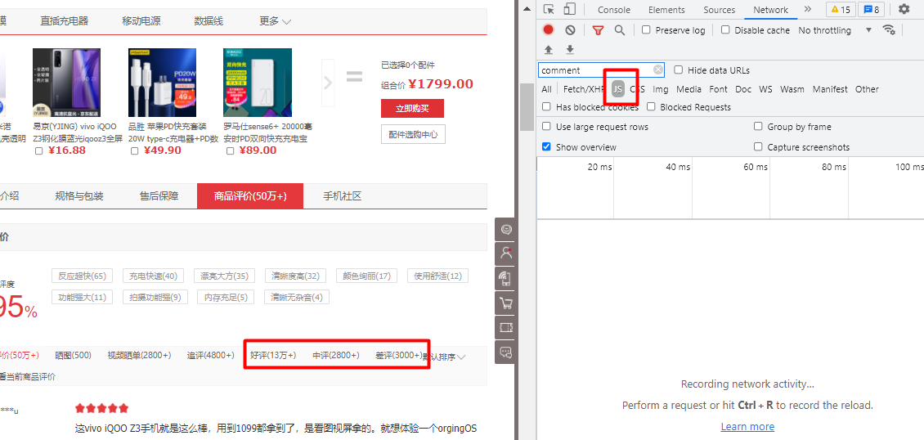Screen dimensions: 924x440
Task: Check Has blocked cookies
Action: [546, 106]
